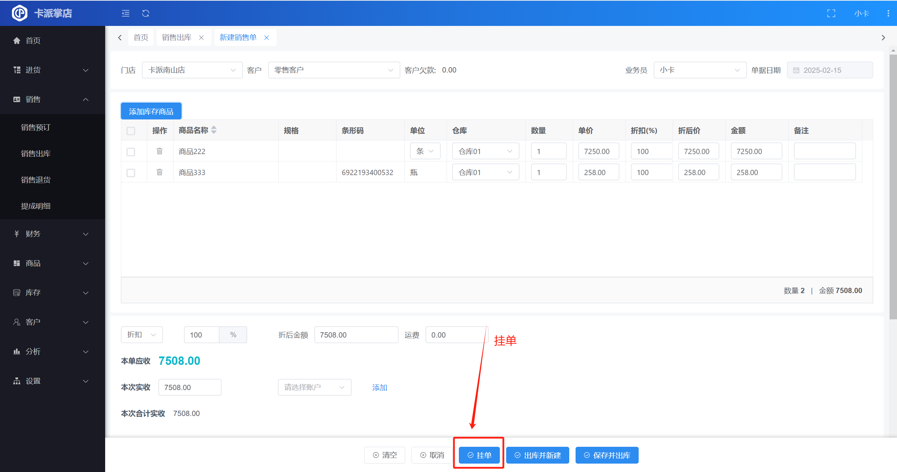Close the 新建销售单 tab
This screenshot has height=472, width=897.
coord(267,37)
